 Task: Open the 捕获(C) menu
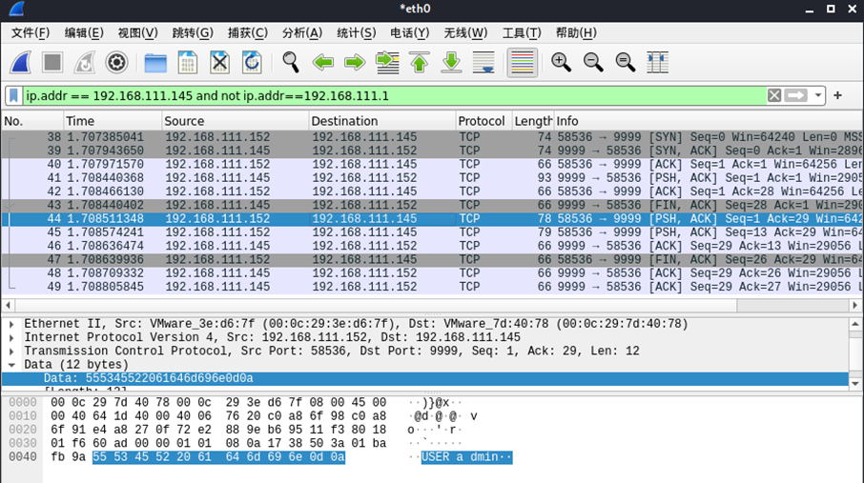pos(247,33)
